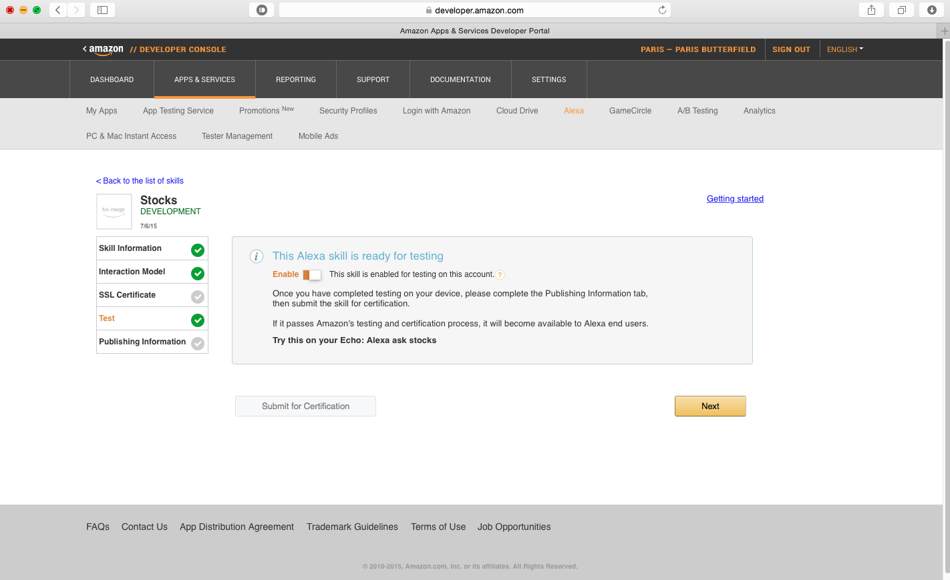Viewport: 950px width, 580px height.
Task: Select the Apps & Services tab
Action: tap(204, 79)
